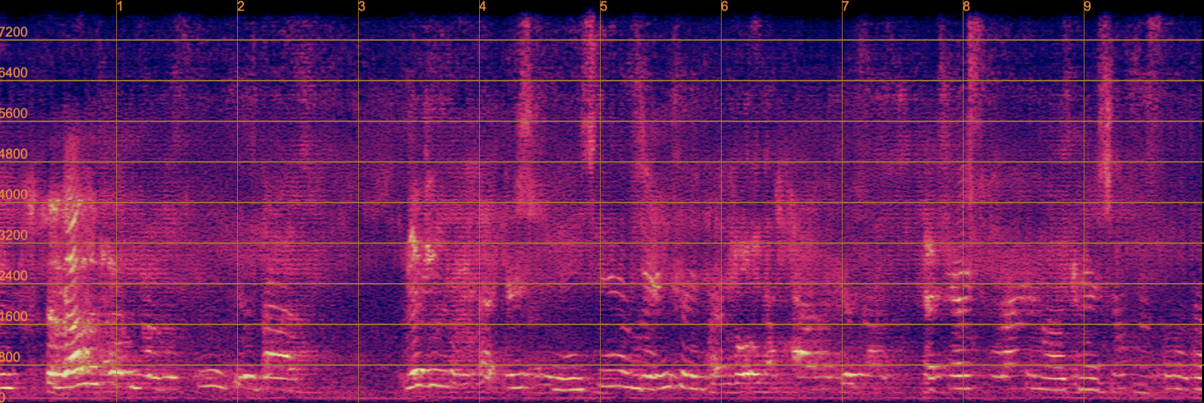Select the 4 second time marker
The image size is (1204, 403).
click(483, 7)
